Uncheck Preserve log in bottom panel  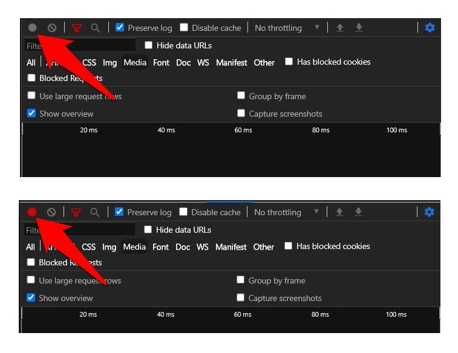tap(119, 212)
